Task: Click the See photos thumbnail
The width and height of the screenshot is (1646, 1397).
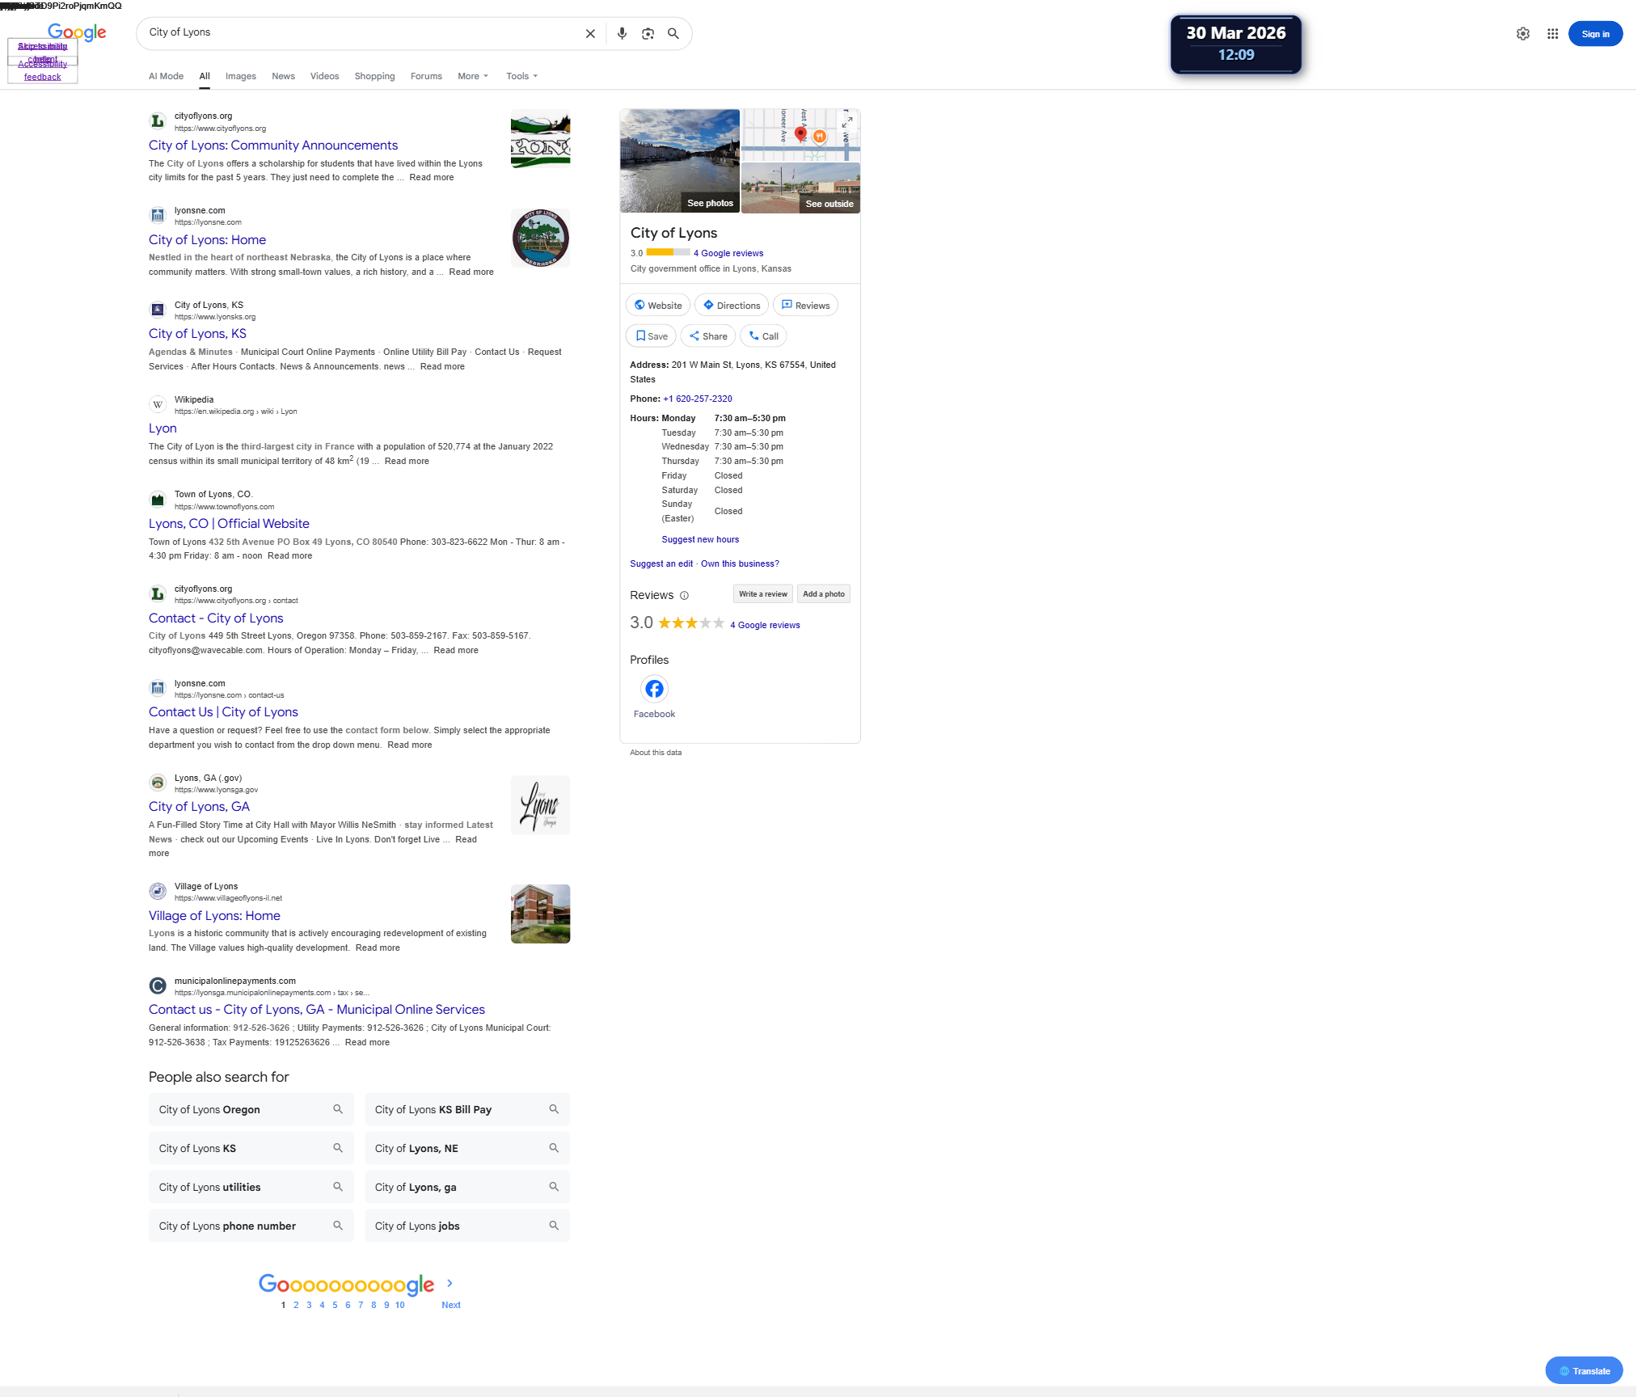Action: [x=680, y=162]
